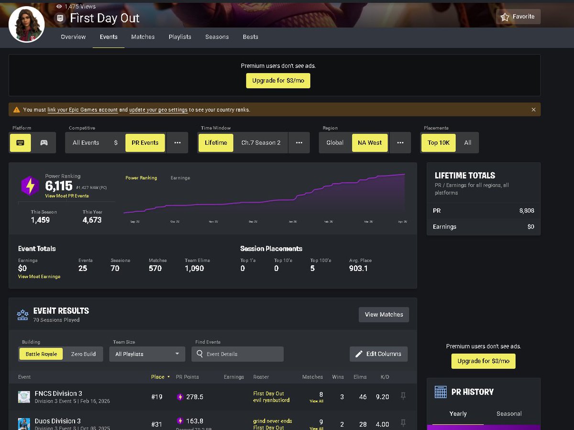Click the PR points bolt icon next to 163.8

(180, 421)
